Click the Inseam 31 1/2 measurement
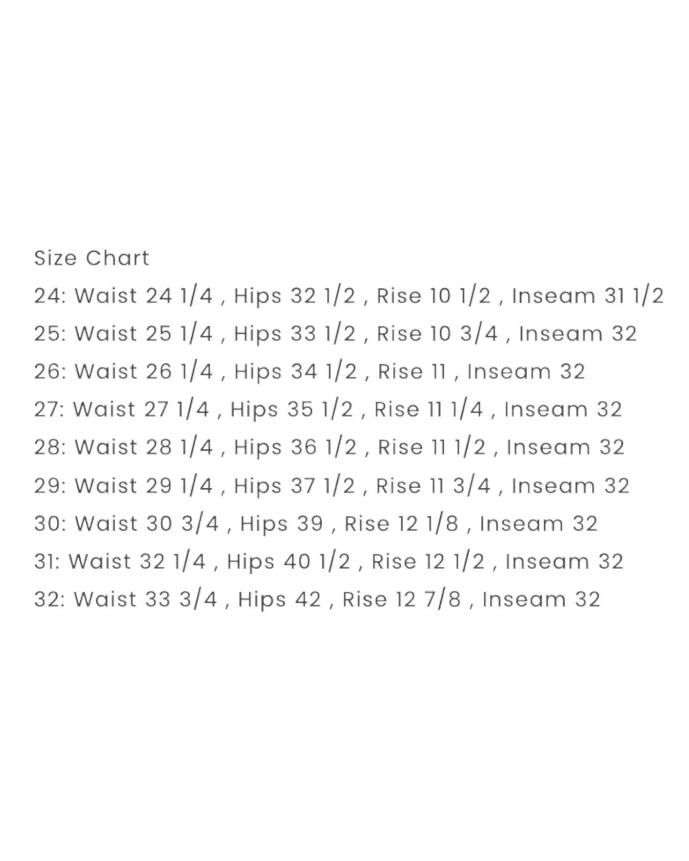The height and width of the screenshot is (861, 689). tap(587, 296)
